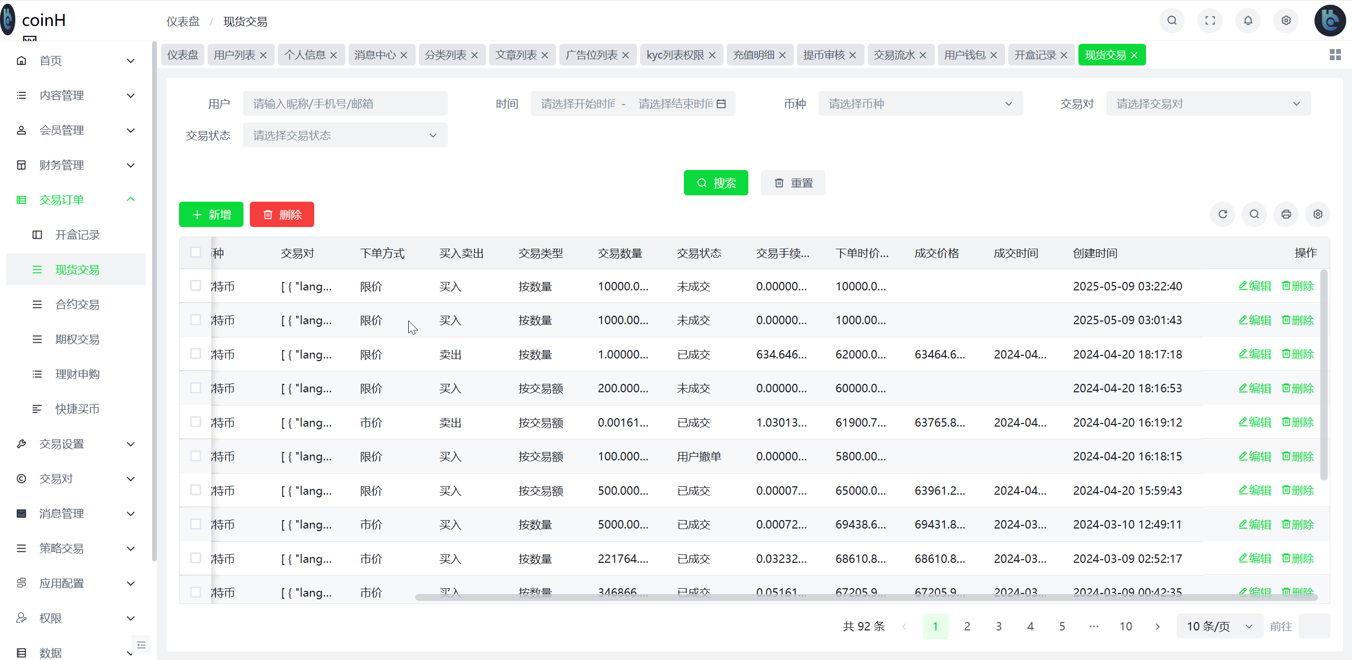Print the trading orders table
Image resolution: width=1352 pixels, height=660 pixels.
pyautogui.click(x=1286, y=214)
